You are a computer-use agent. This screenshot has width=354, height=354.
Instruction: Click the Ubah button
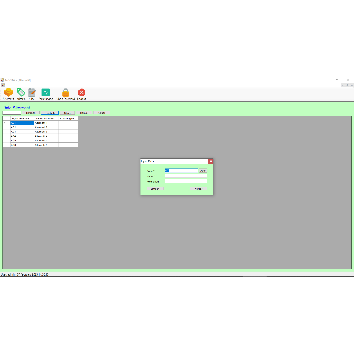pos(67,113)
